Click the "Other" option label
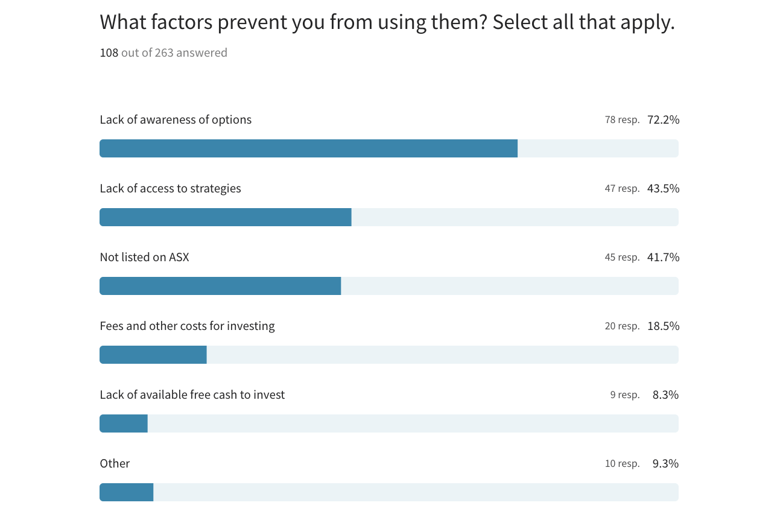 click(115, 463)
